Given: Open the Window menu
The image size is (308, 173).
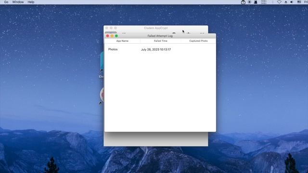Looking at the screenshot, I should [x=18, y=2].
